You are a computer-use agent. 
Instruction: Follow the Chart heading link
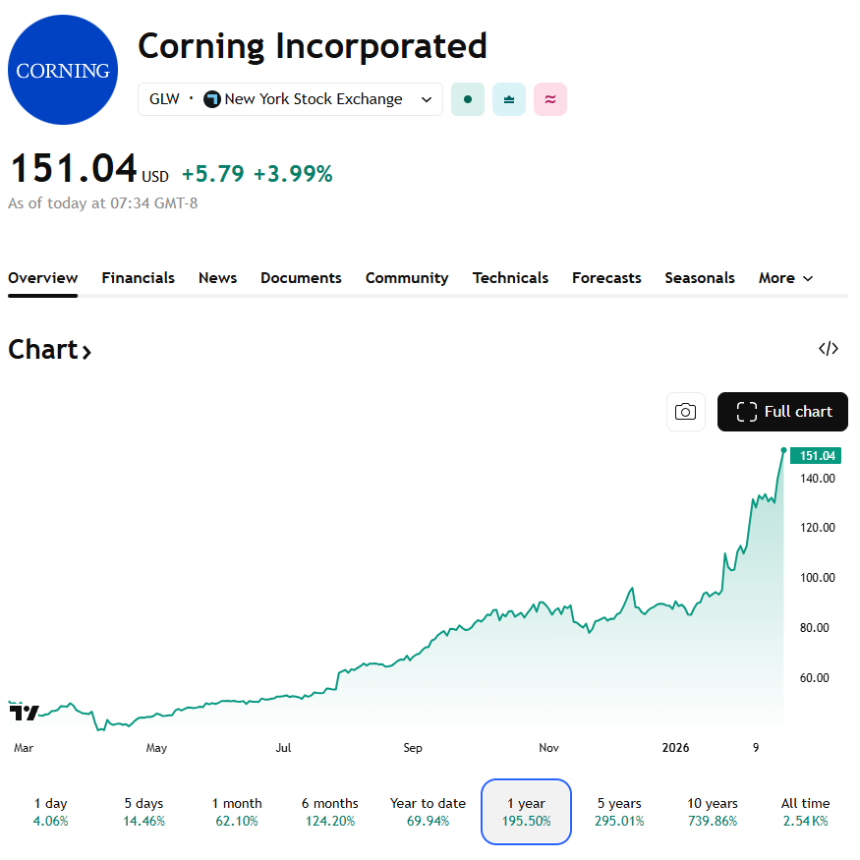(49, 349)
